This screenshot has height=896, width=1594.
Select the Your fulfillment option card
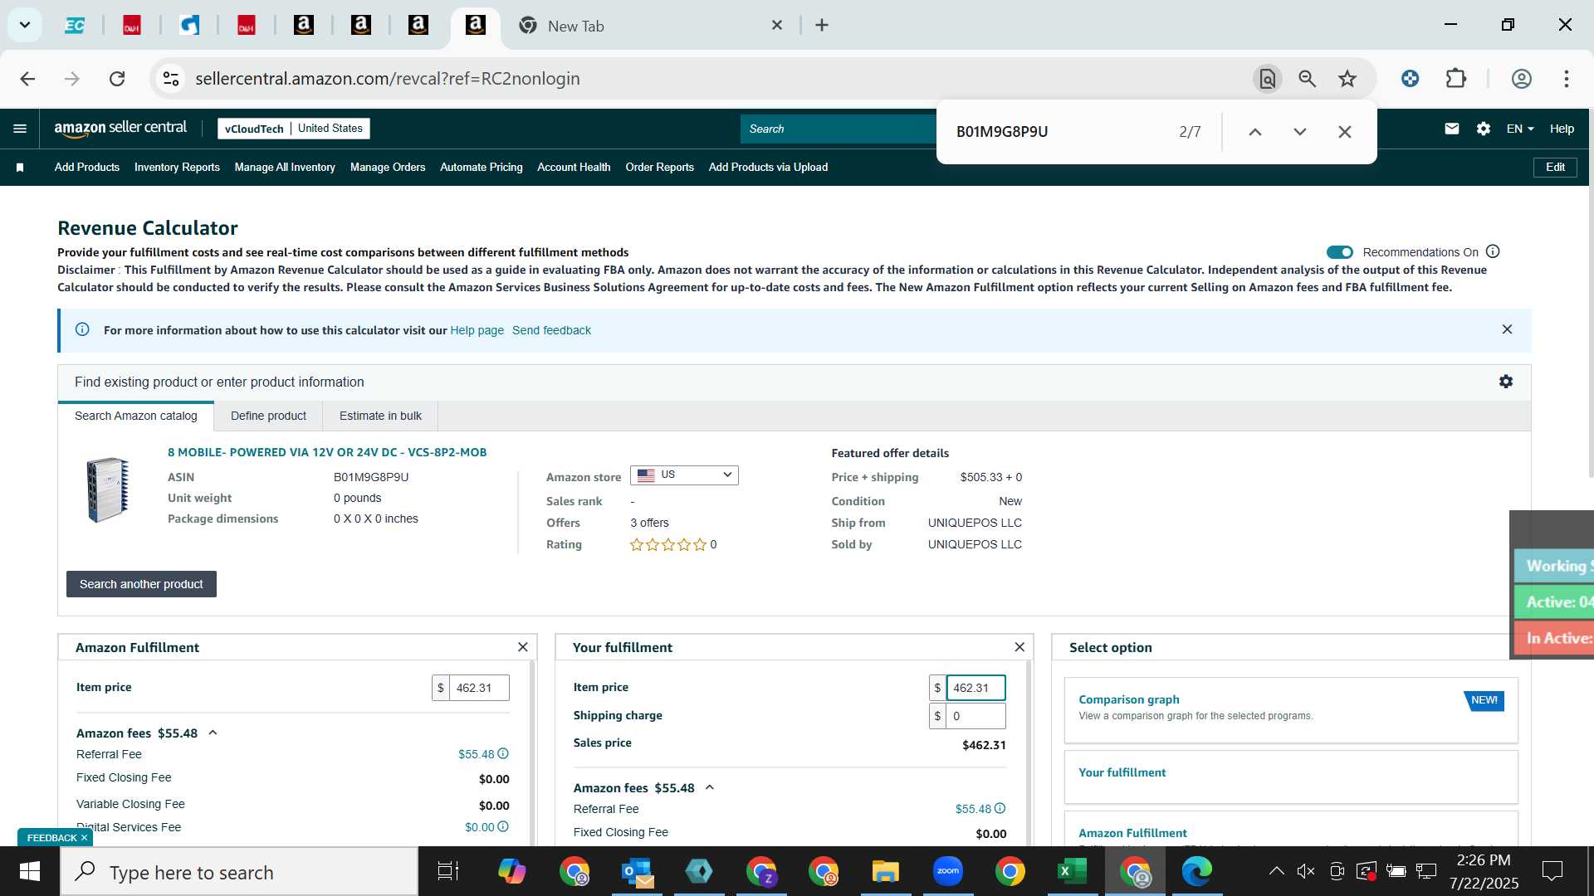pyautogui.click(x=1291, y=777)
